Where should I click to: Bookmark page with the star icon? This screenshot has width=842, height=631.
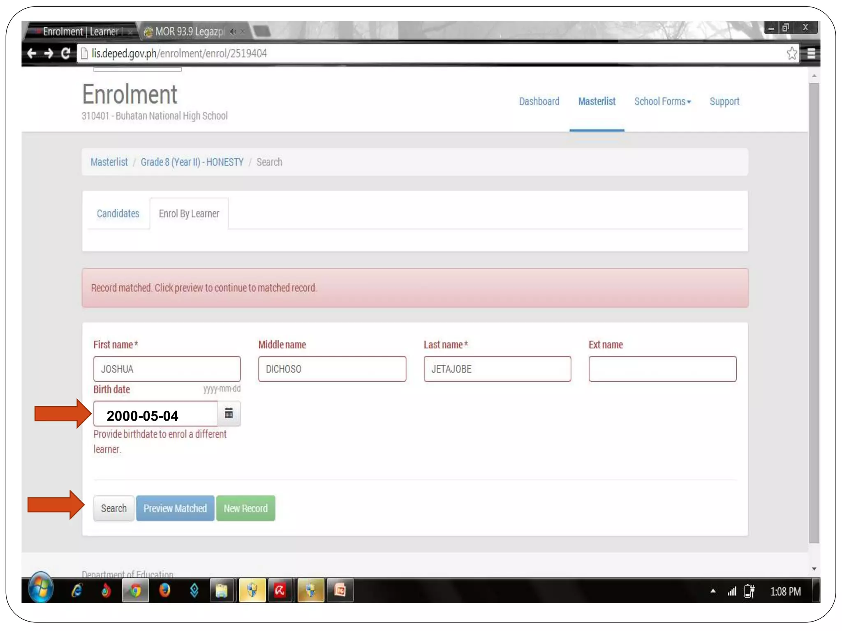pos(791,53)
